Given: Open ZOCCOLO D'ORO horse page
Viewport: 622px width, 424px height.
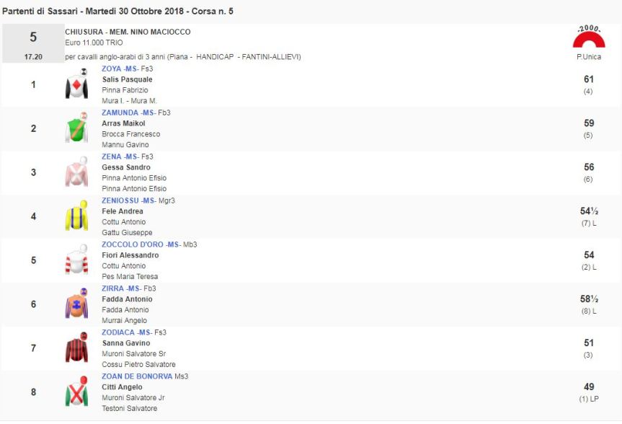Looking at the screenshot, I should point(132,244).
